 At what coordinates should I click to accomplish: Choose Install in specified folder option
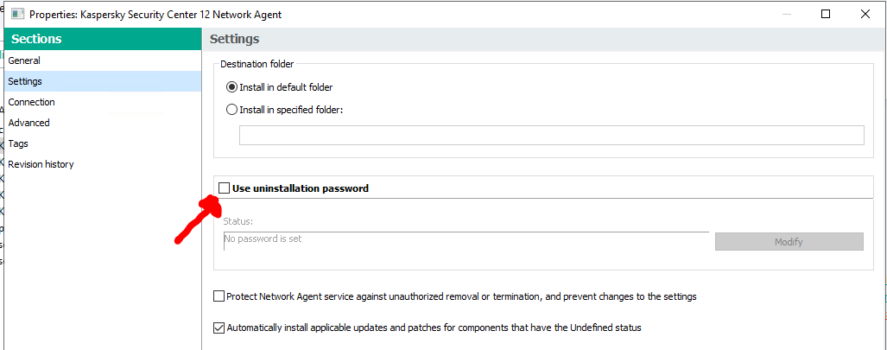[231, 110]
